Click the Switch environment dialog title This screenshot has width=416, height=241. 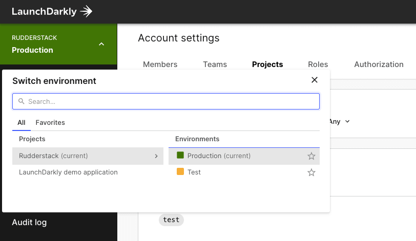coord(54,81)
